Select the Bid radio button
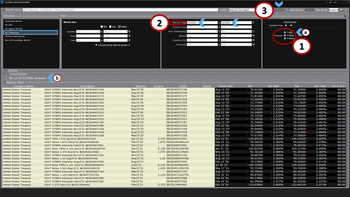 (102, 27)
